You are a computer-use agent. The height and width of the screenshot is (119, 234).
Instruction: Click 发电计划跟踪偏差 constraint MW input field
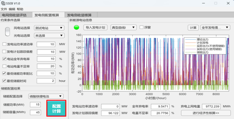pyautogui.click(x=46, y=52)
